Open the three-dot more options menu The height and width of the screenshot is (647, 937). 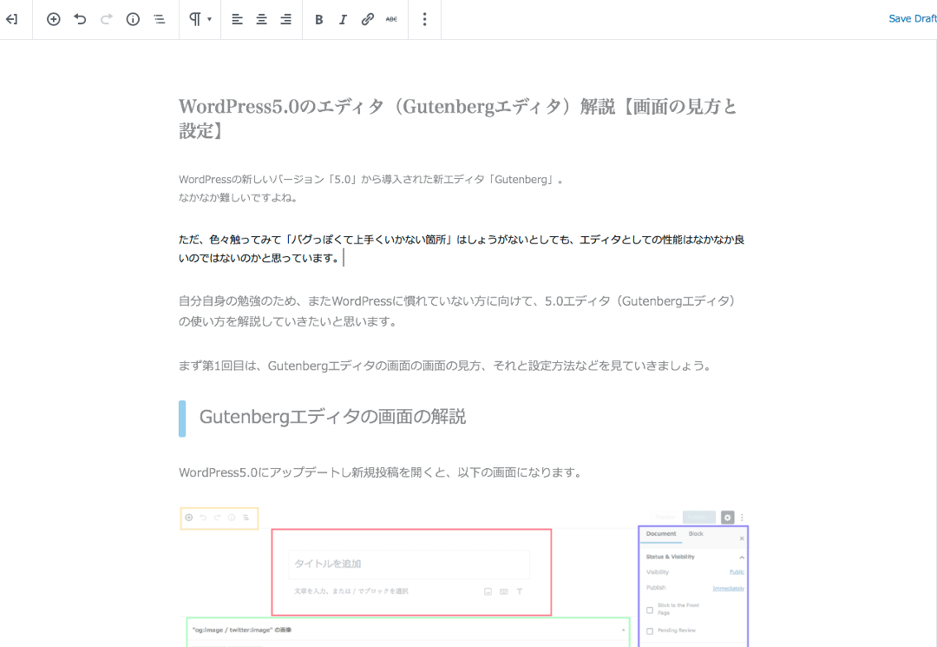[424, 19]
